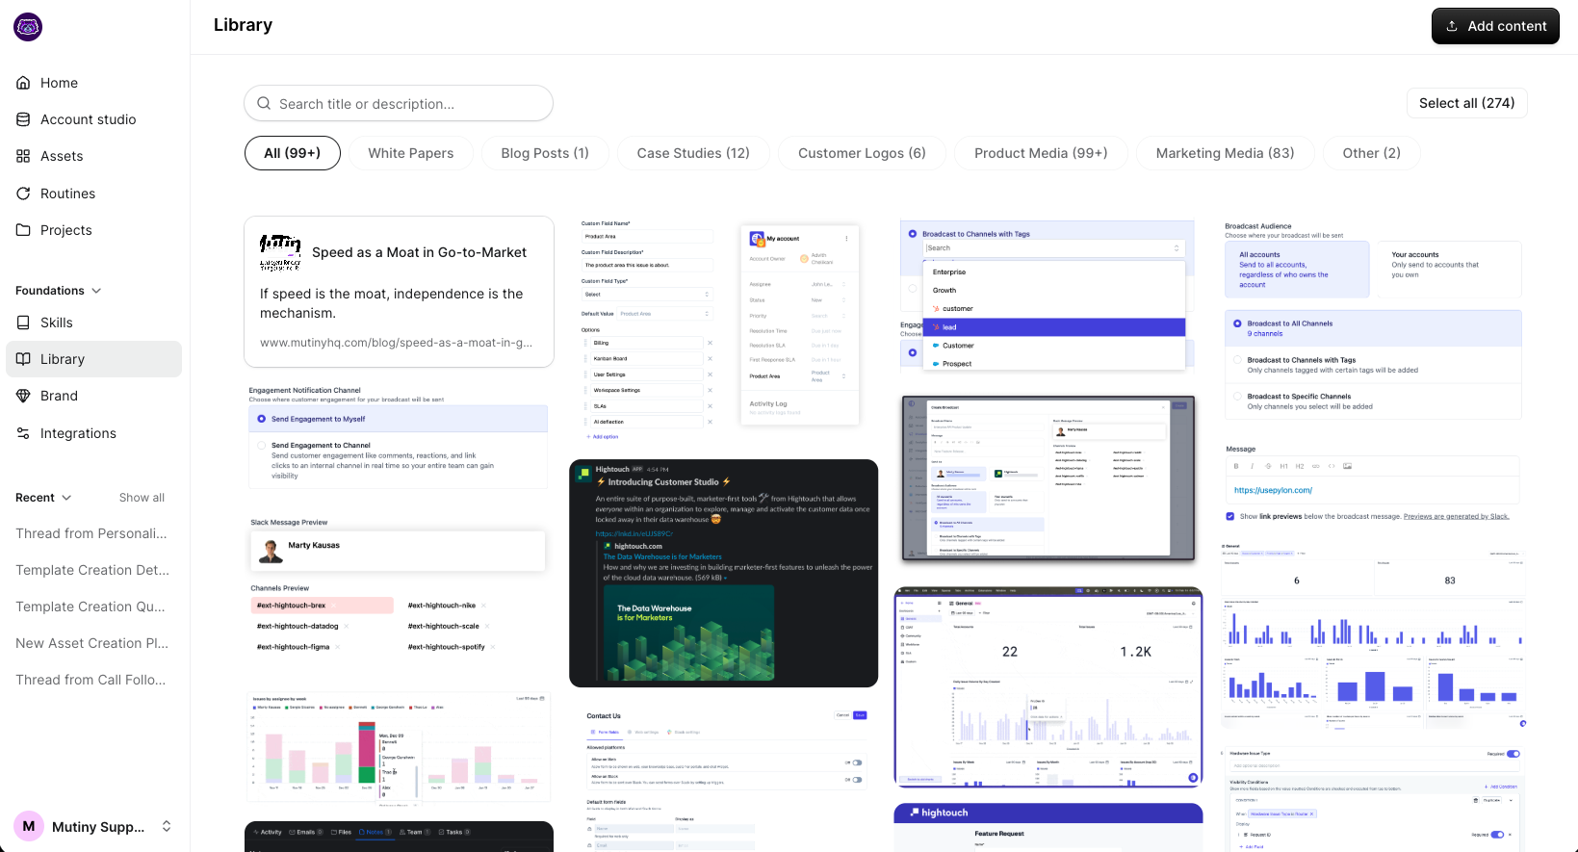Filter by Marketing Media (83)
1578x852 pixels.
pos(1225,153)
